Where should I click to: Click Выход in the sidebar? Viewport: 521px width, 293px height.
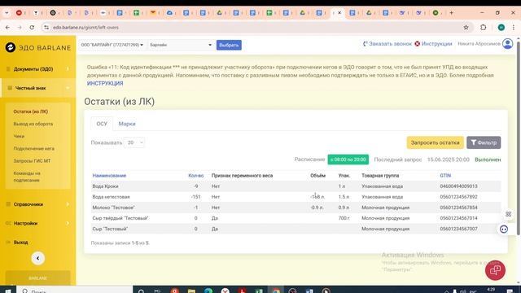pos(20,243)
